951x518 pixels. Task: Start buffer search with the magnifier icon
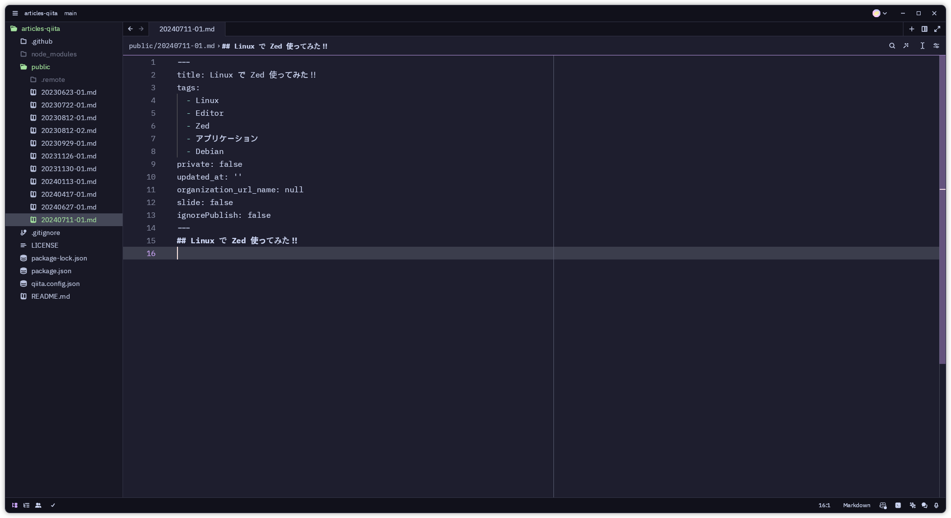pos(892,46)
